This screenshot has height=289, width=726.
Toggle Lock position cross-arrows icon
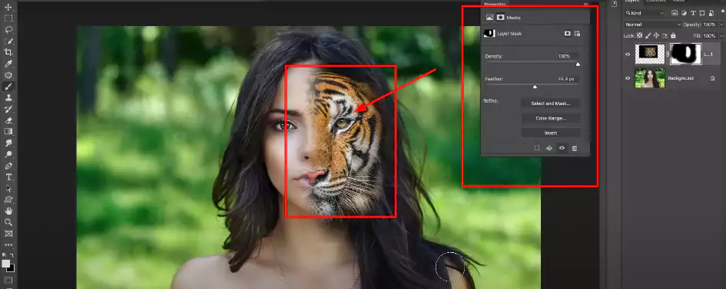click(657, 35)
